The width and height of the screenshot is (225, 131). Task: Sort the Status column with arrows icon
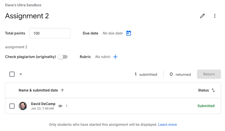pyautogui.click(x=213, y=90)
